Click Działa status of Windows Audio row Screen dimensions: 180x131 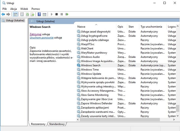coord(132,57)
